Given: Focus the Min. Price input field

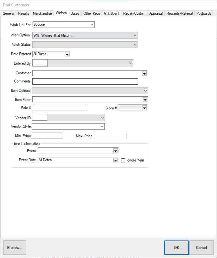Looking at the screenshot, I should tap(47, 136).
